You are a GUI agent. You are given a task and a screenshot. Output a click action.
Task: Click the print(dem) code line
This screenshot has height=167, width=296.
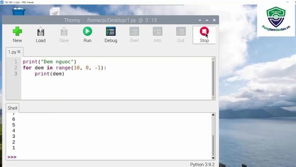(49, 74)
